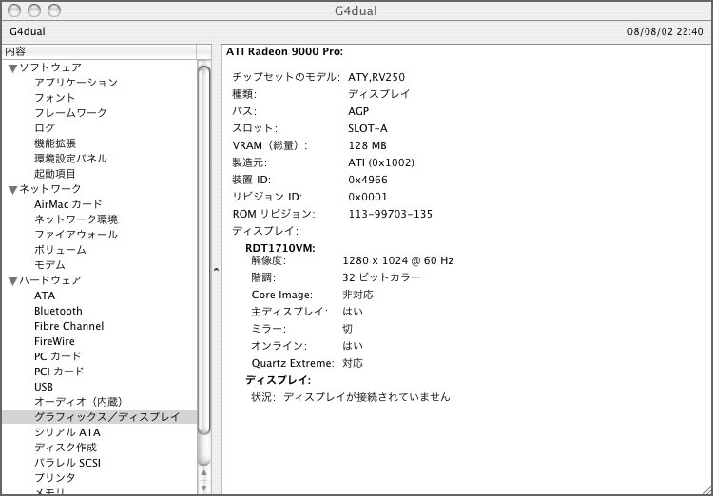This screenshot has width=713, height=496.
Task: Select パラレル SCSI item
Action: 67,463
